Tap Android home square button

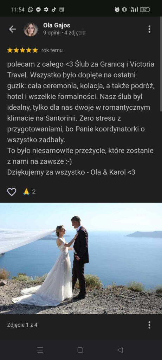[x=80, y=350]
